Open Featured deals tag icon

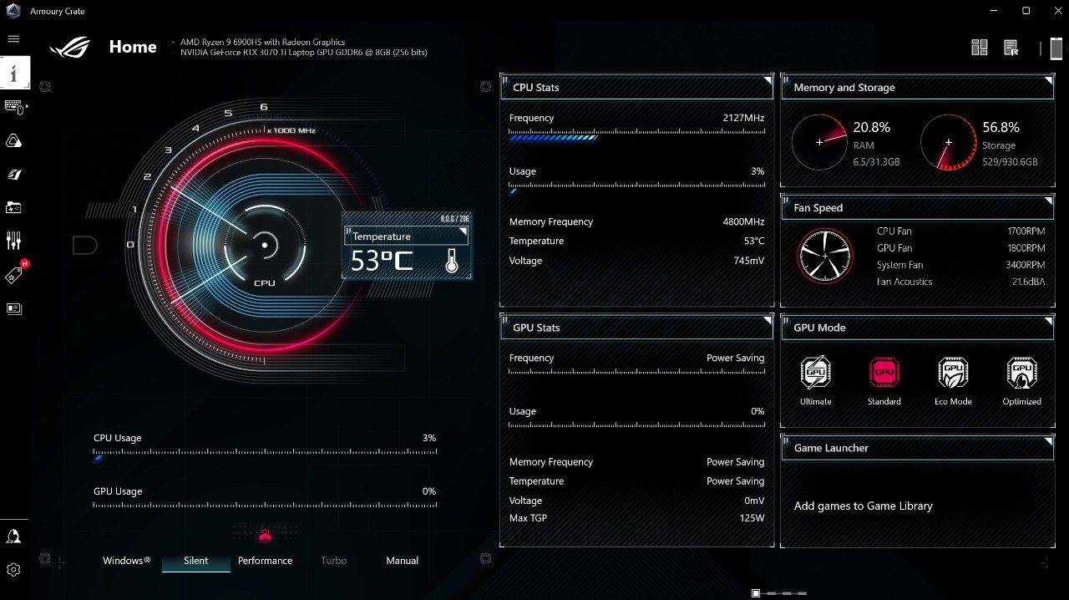(x=14, y=274)
